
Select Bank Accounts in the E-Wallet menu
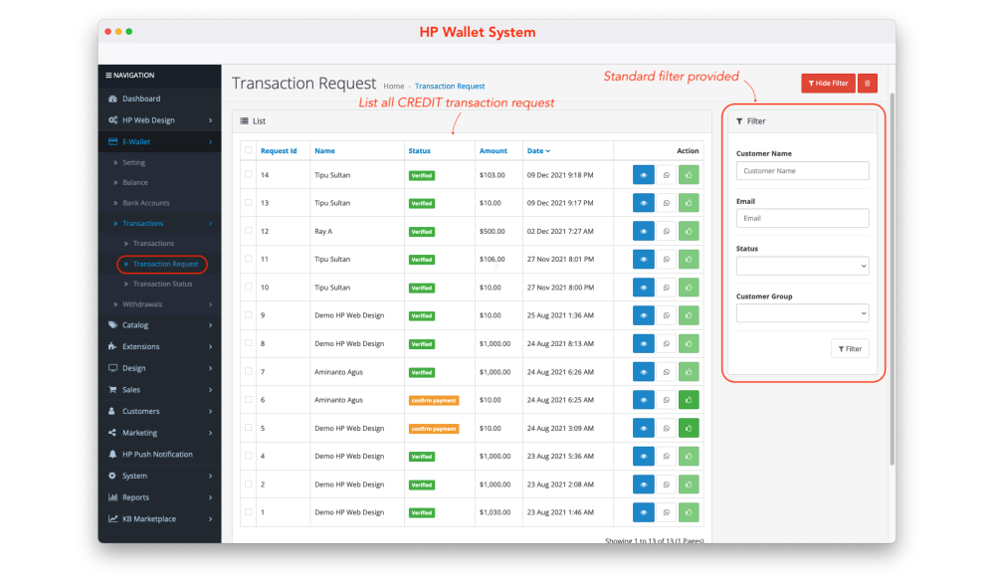pos(145,203)
